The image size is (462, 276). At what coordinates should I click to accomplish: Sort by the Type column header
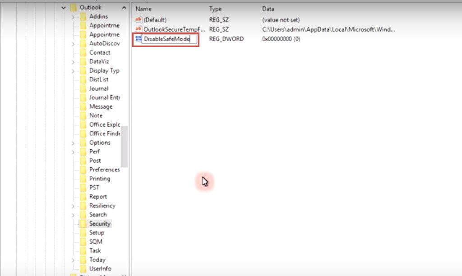pos(215,9)
